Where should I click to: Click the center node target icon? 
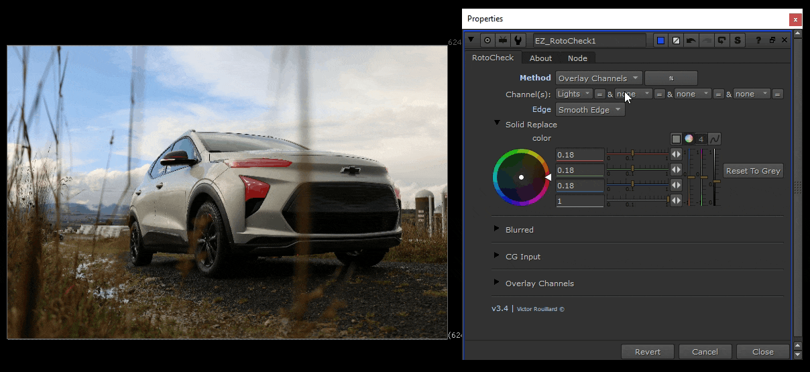(x=487, y=40)
